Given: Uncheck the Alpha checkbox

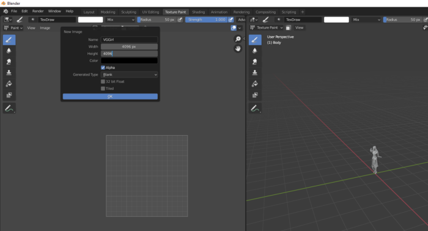Looking at the screenshot, I should click(103, 68).
